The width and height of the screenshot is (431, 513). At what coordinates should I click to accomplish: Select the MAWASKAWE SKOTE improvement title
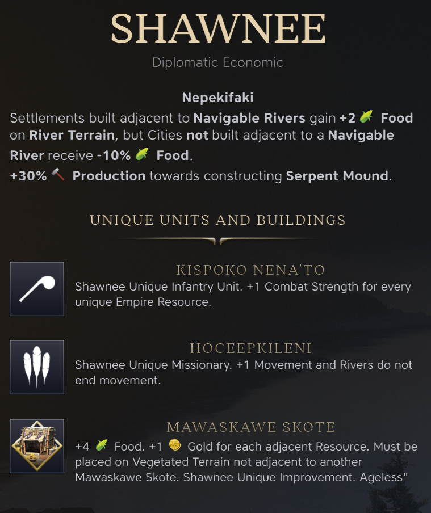[x=250, y=427]
